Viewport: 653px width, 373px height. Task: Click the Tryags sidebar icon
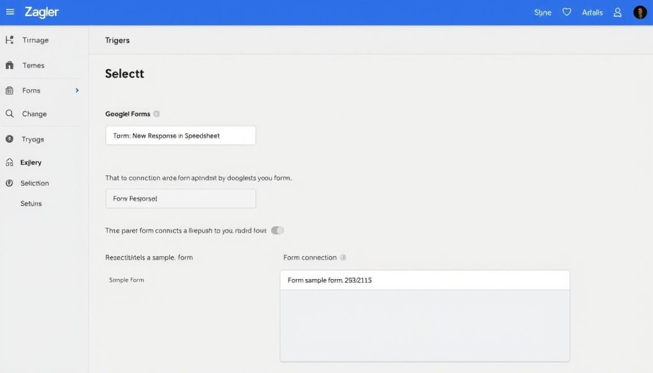tap(10, 139)
